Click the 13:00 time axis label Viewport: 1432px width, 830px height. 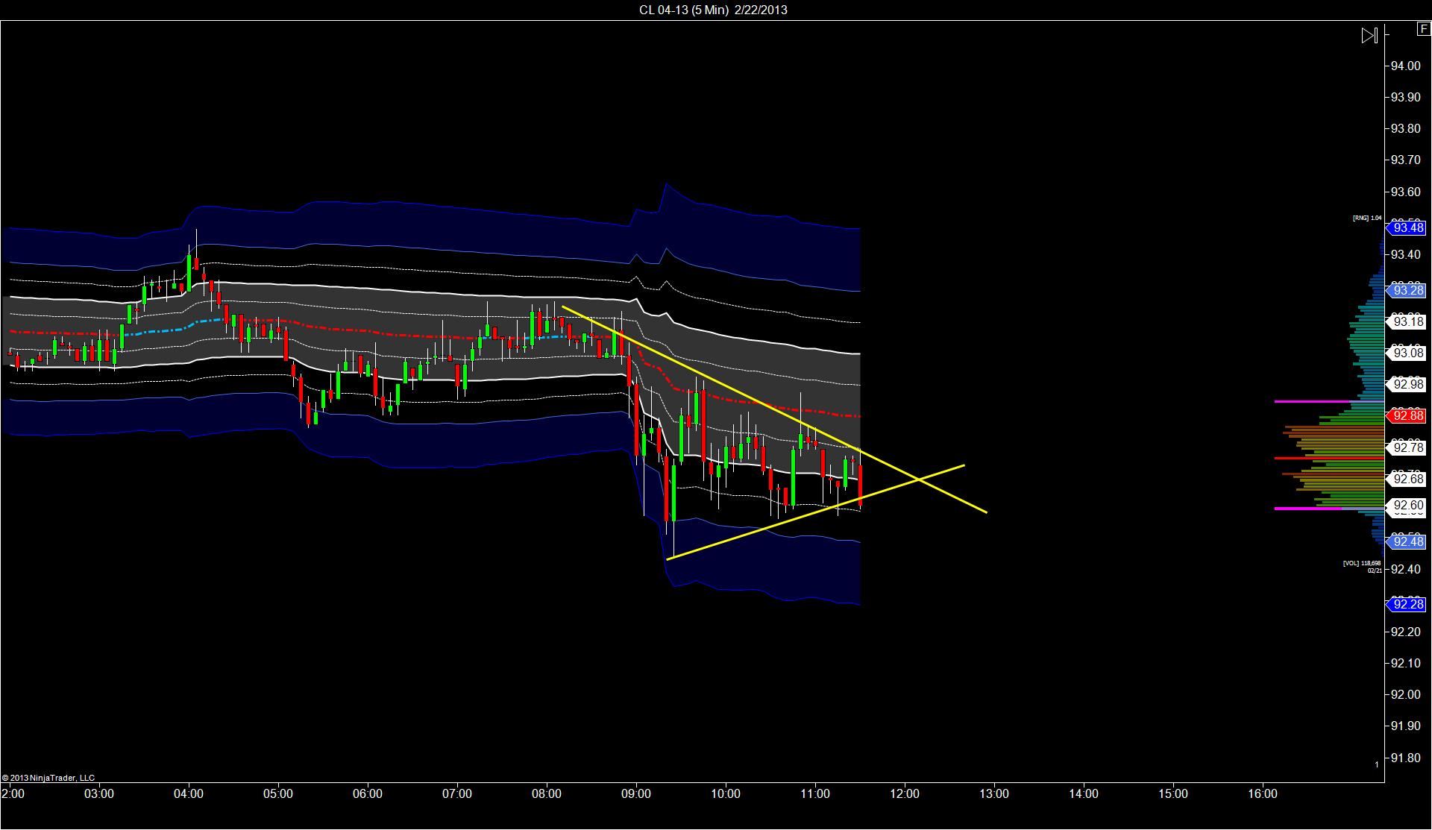pos(994,793)
